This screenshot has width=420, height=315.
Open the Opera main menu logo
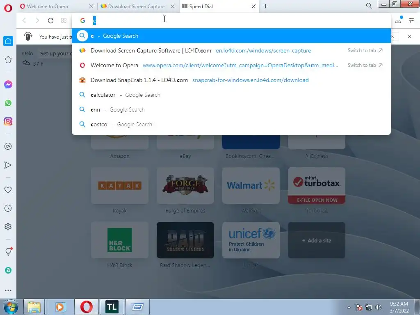pos(8,8)
